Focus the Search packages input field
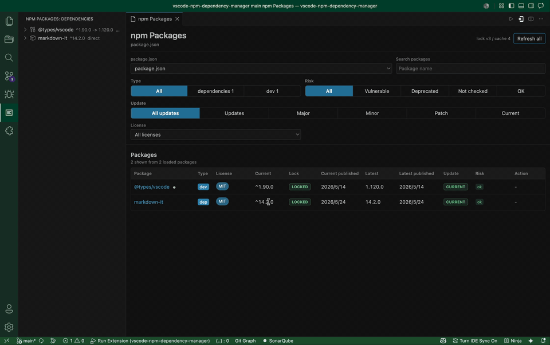 470,69
